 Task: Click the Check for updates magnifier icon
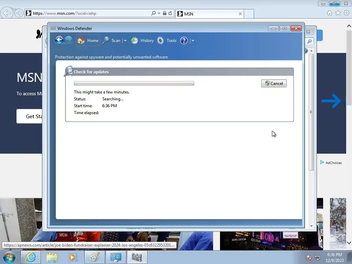[x=68, y=71]
